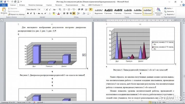The width and height of the screenshot is (185, 104).
Task: Start a bulleted list
Action: point(64,9)
